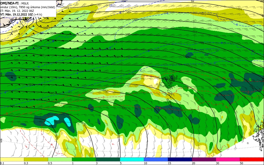Click the "0.1" legend value label
264x165 pixels.
(x=2, y=163)
